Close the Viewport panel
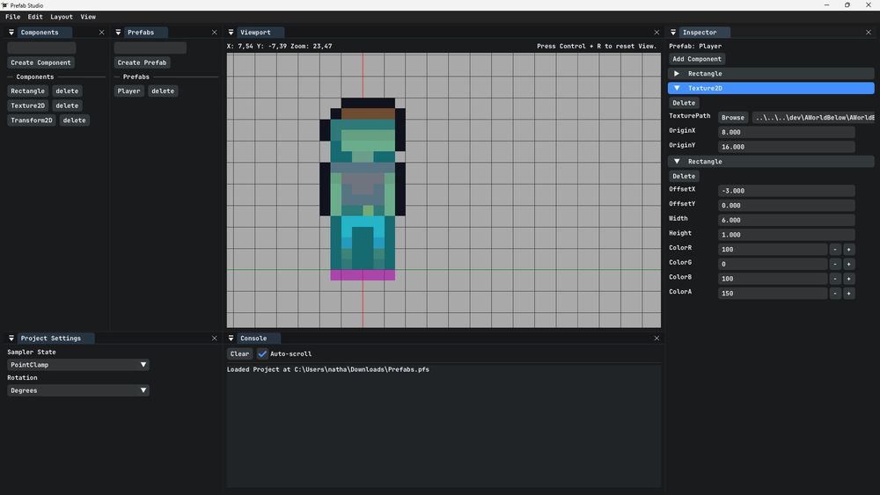The width and height of the screenshot is (880, 495). (656, 33)
